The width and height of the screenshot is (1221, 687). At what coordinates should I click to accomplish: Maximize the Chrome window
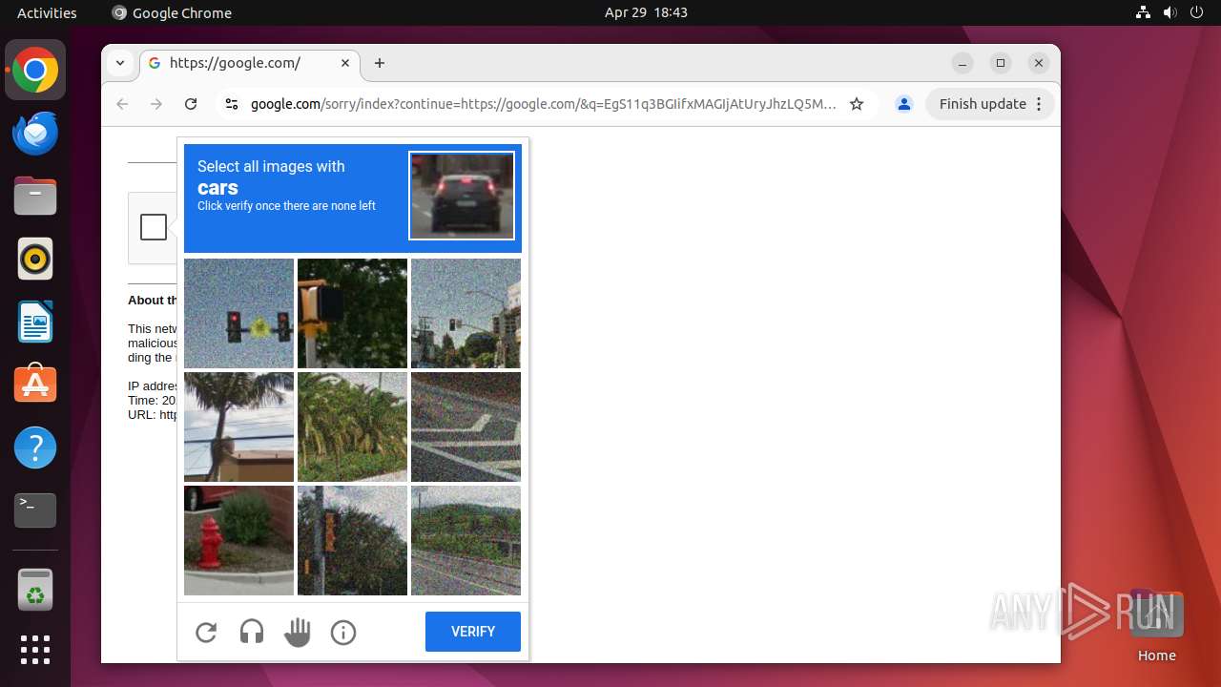coord(1001,63)
